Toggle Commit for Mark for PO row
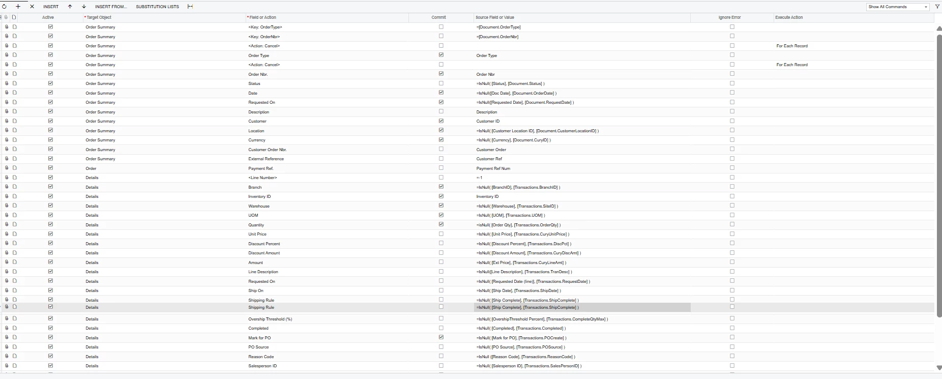The width and height of the screenshot is (942, 379). click(441, 337)
